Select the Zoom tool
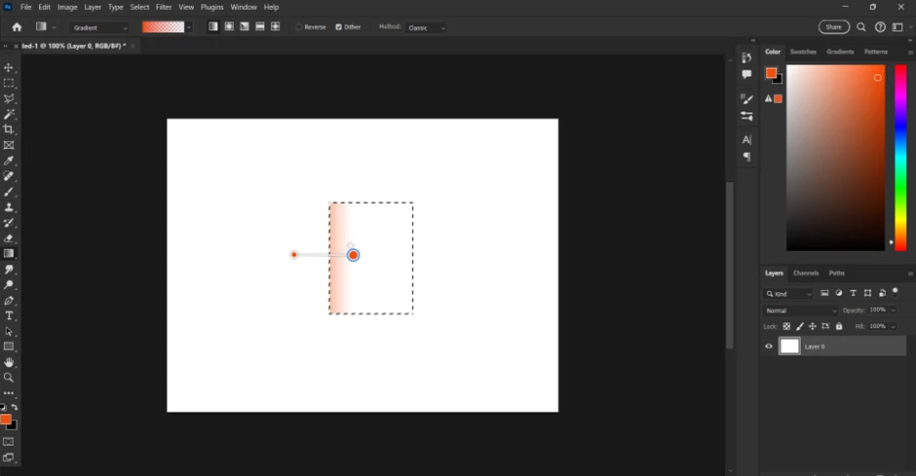 (9, 378)
